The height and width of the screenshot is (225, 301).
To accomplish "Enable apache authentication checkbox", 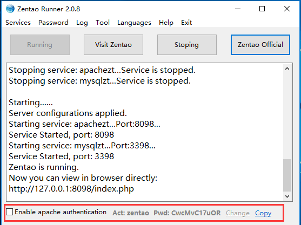I will pyautogui.click(x=9, y=212).
